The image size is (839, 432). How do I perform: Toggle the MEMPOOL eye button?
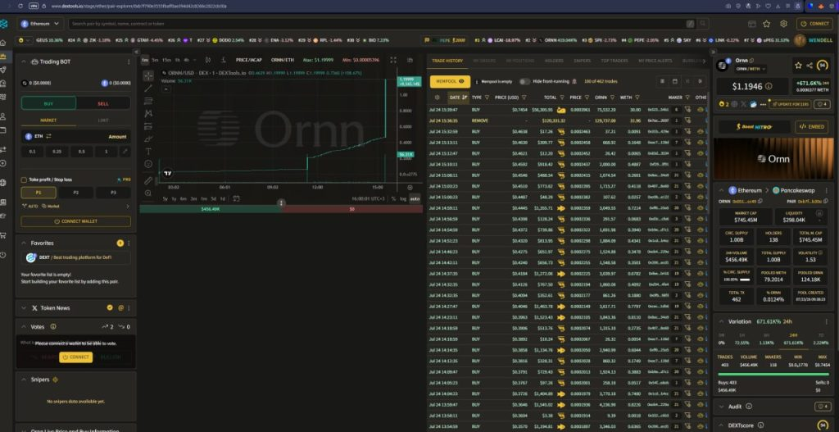click(x=450, y=81)
